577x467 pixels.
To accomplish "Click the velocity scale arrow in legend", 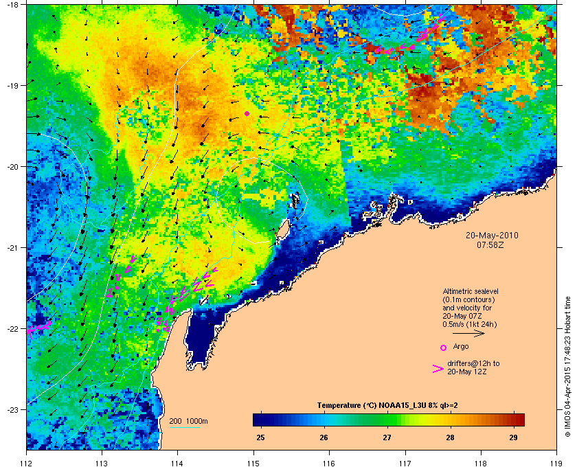I will click(468, 334).
